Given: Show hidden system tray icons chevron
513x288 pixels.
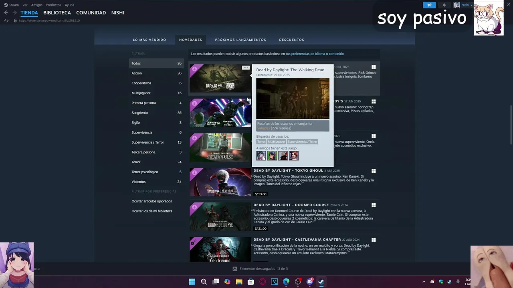Looking at the screenshot, I should (x=424, y=282).
